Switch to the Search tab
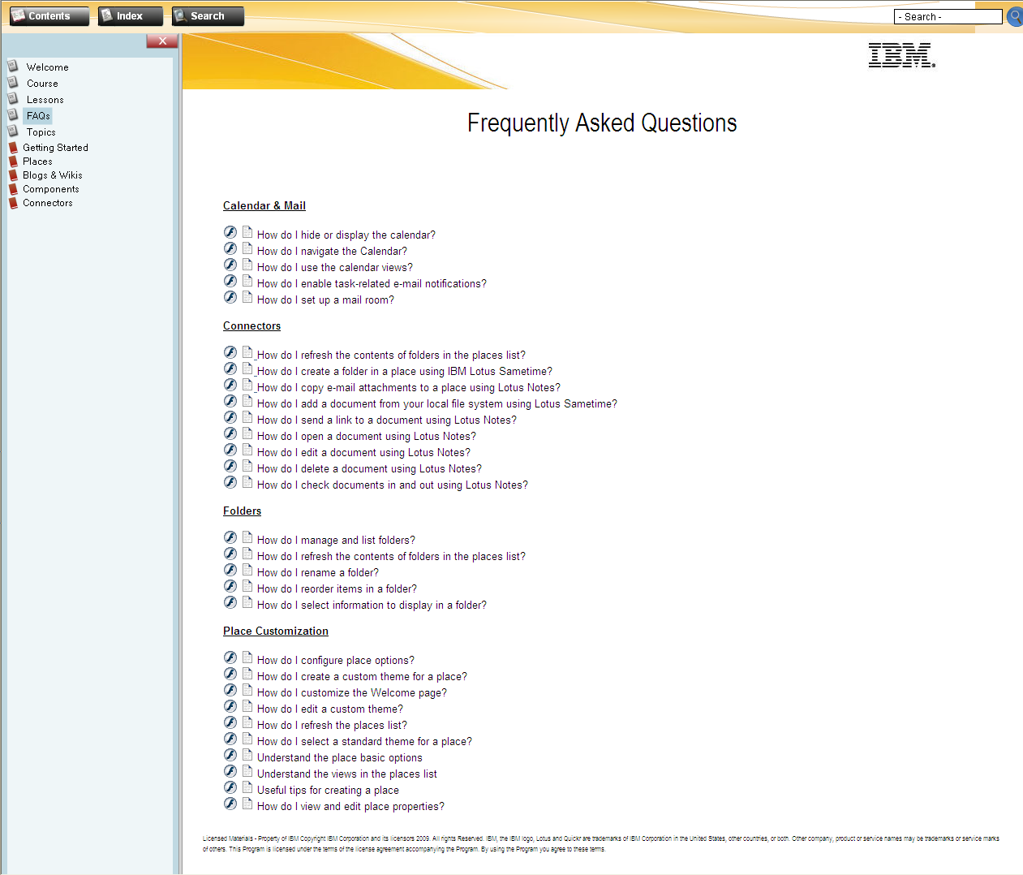 tap(208, 16)
